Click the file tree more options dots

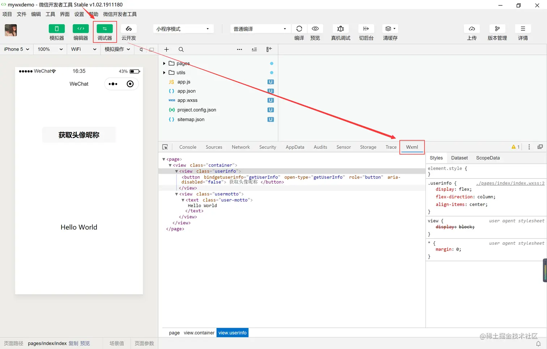click(239, 50)
